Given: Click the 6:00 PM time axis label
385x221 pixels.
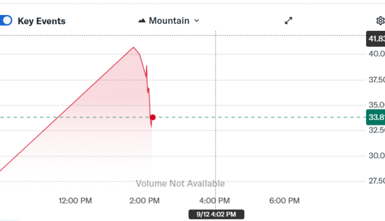Looking at the screenshot, I should click(x=285, y=200).
